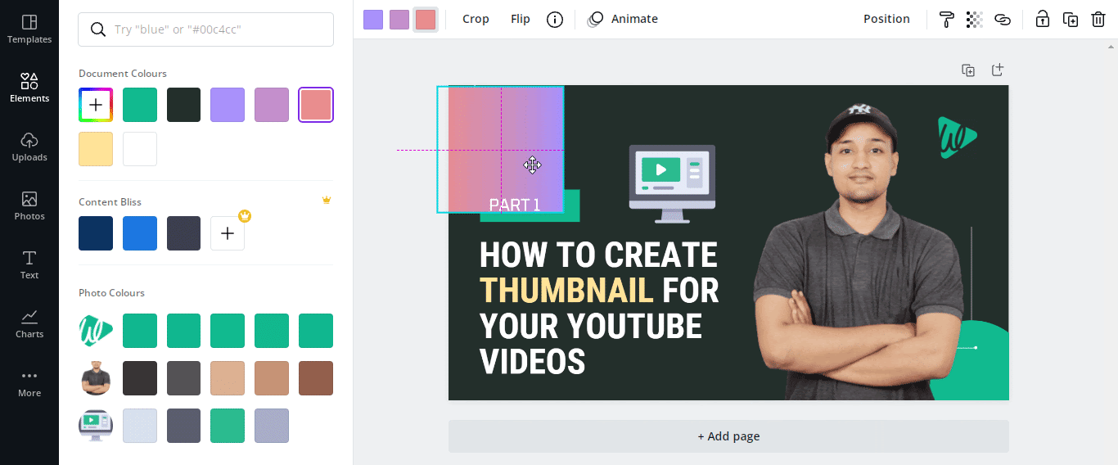
Task: Open the Position menu
Action: click(x=886, y=19)
